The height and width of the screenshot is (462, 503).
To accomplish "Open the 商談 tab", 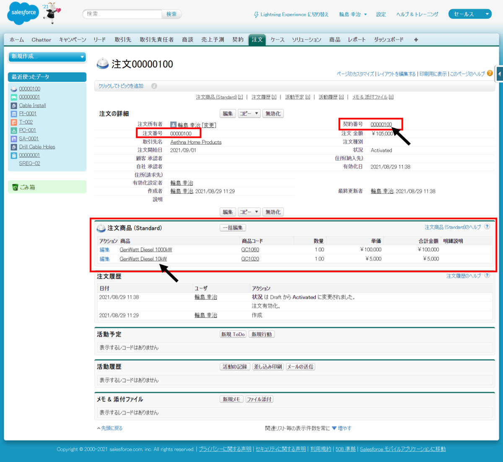I will tap(188, 40).
